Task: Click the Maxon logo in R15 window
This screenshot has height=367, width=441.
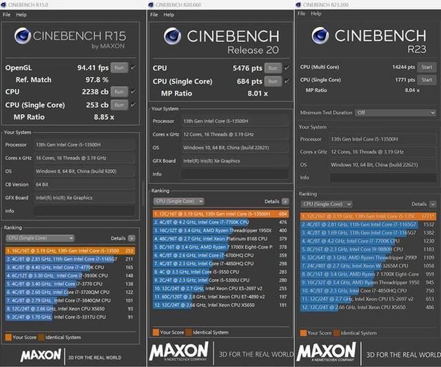Action: tap(41, 356)
